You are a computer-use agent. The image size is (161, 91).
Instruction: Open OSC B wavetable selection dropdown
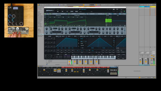click(x=84, y=16)
